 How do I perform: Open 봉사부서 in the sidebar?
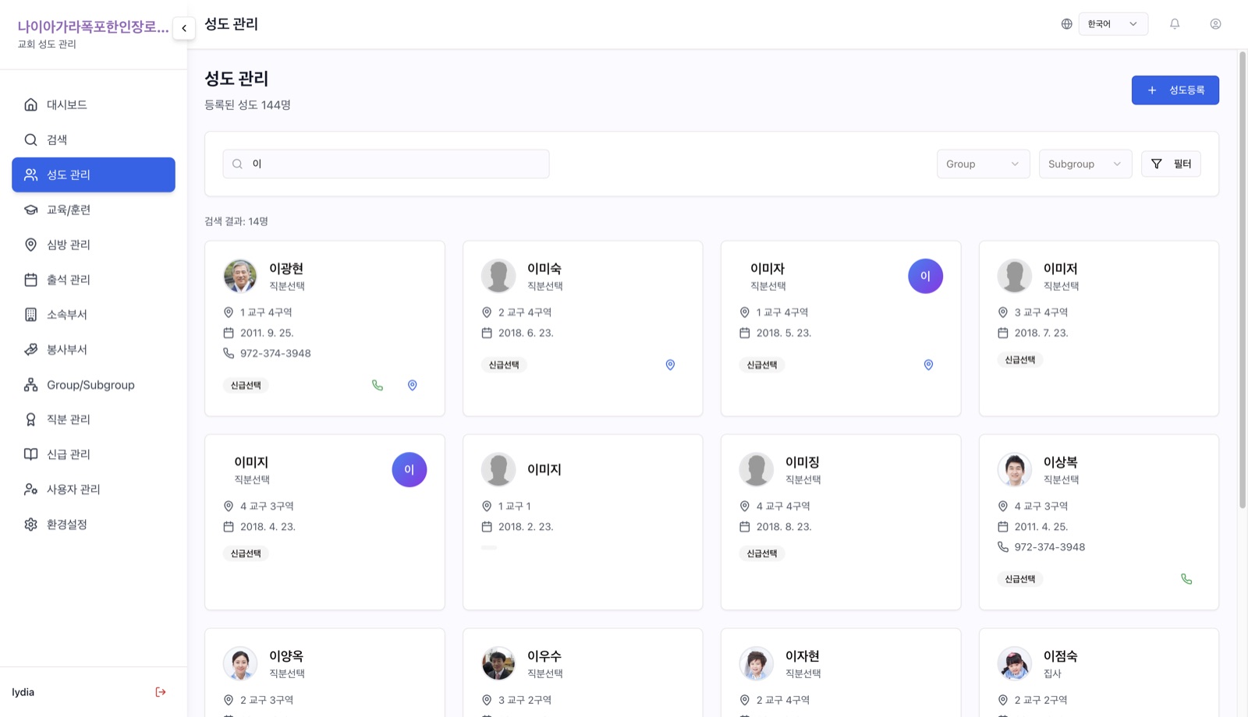coord(94,349)
